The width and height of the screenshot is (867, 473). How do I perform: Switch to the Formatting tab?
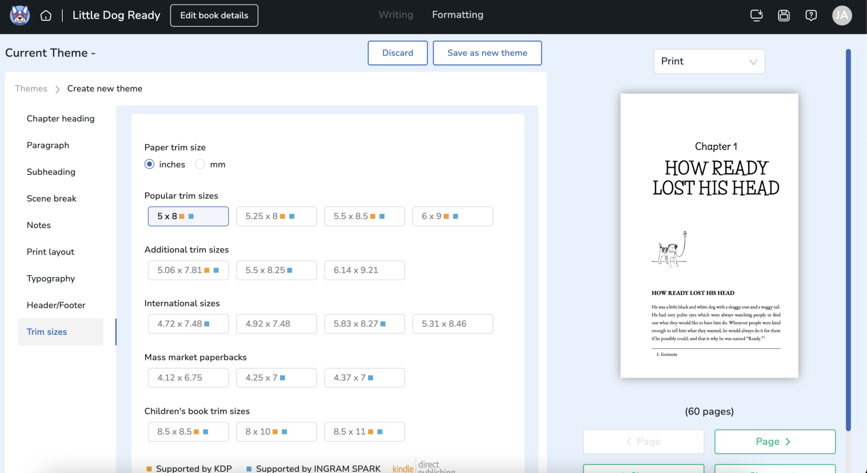tap(457, 15)
